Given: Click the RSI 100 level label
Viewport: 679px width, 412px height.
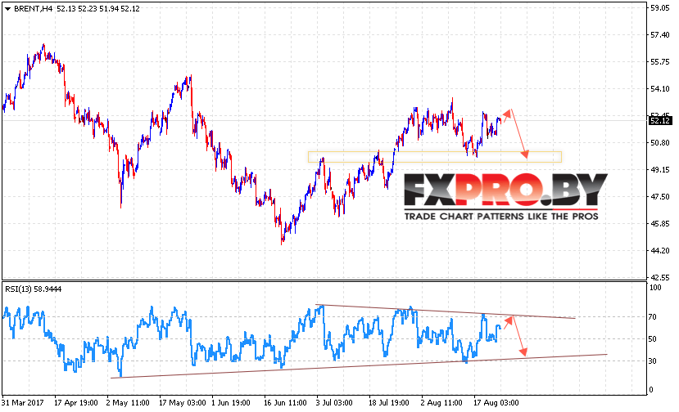Looking at the screenshot, I should click(655, 288).
